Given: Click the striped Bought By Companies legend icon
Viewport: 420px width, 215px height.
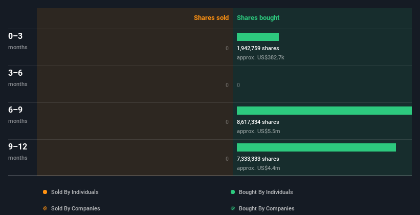Looking at the screenshot, I should point(233,208).
